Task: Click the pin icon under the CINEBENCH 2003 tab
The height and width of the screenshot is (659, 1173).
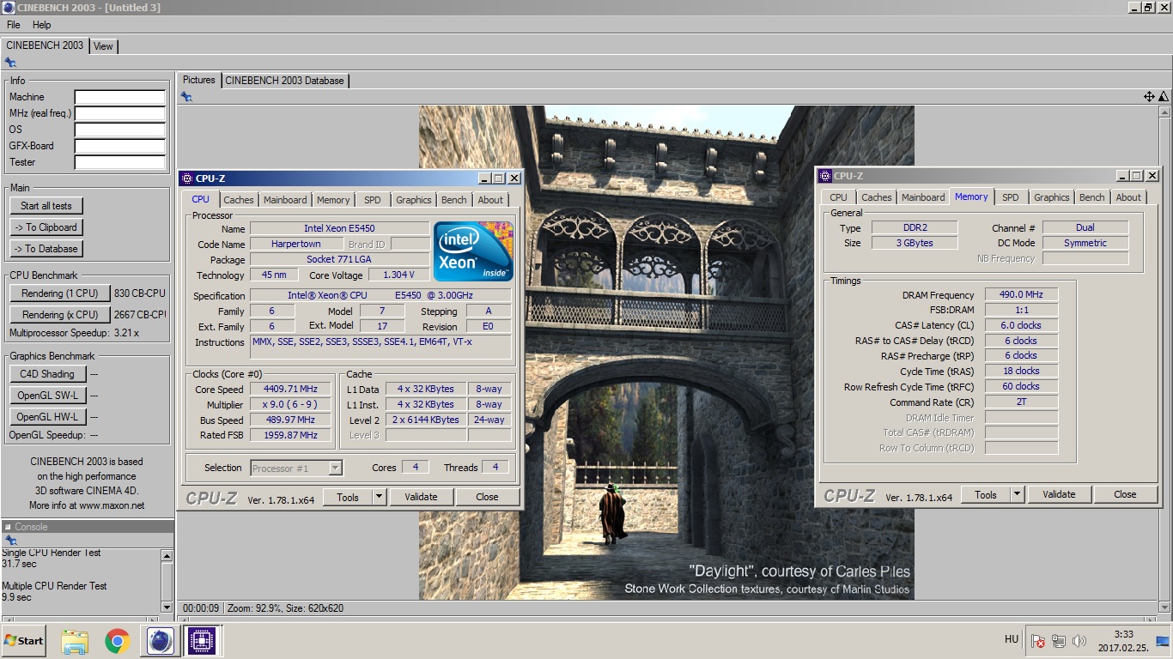Action: point(10,63)
